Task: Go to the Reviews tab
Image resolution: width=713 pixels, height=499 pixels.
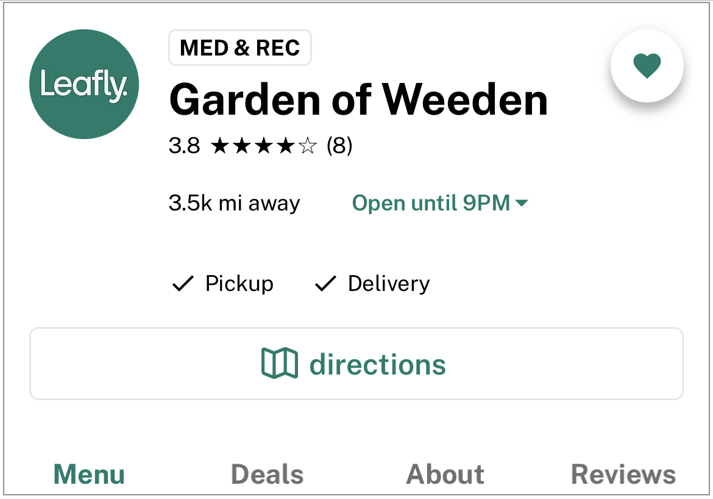Action: coord(623,475)
